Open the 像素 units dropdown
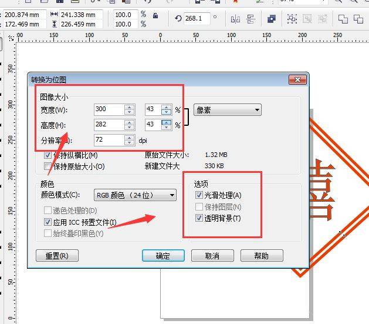The height and width of the screenshot is (324, 369). pos(227,110)
